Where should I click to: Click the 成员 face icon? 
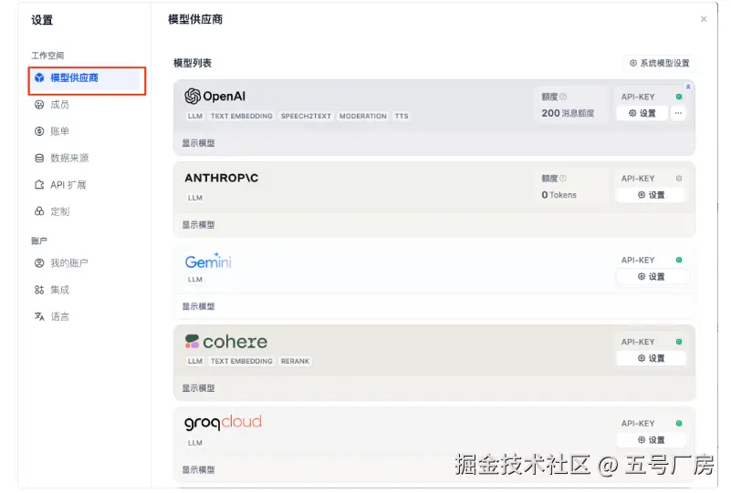[x=39, y=105]
